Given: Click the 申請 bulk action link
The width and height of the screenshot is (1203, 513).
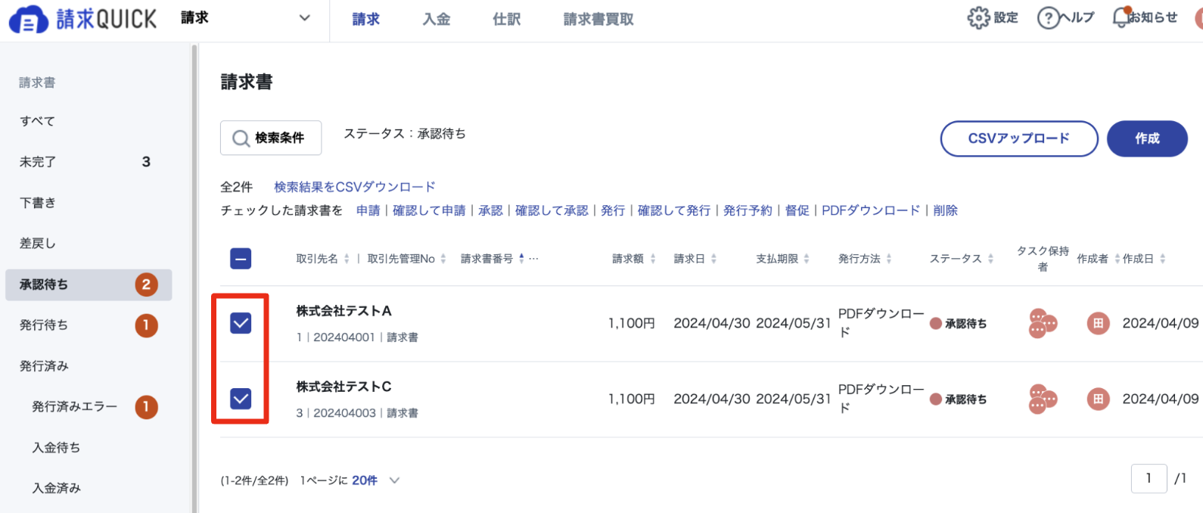Looking at the screenshot, I should point(368,210).
